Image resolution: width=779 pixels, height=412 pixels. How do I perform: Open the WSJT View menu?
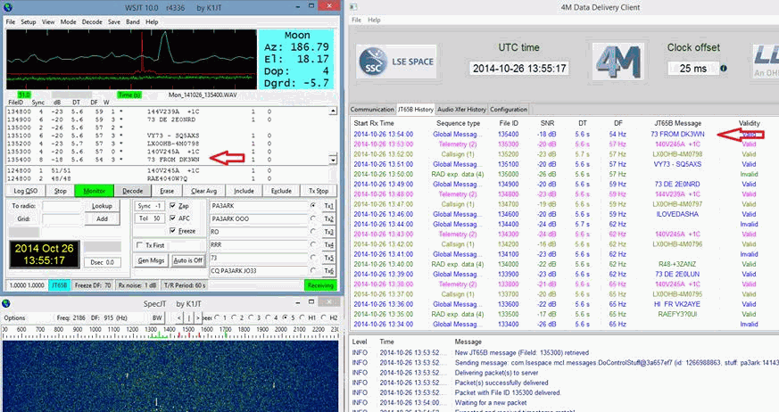click(48, 21)
